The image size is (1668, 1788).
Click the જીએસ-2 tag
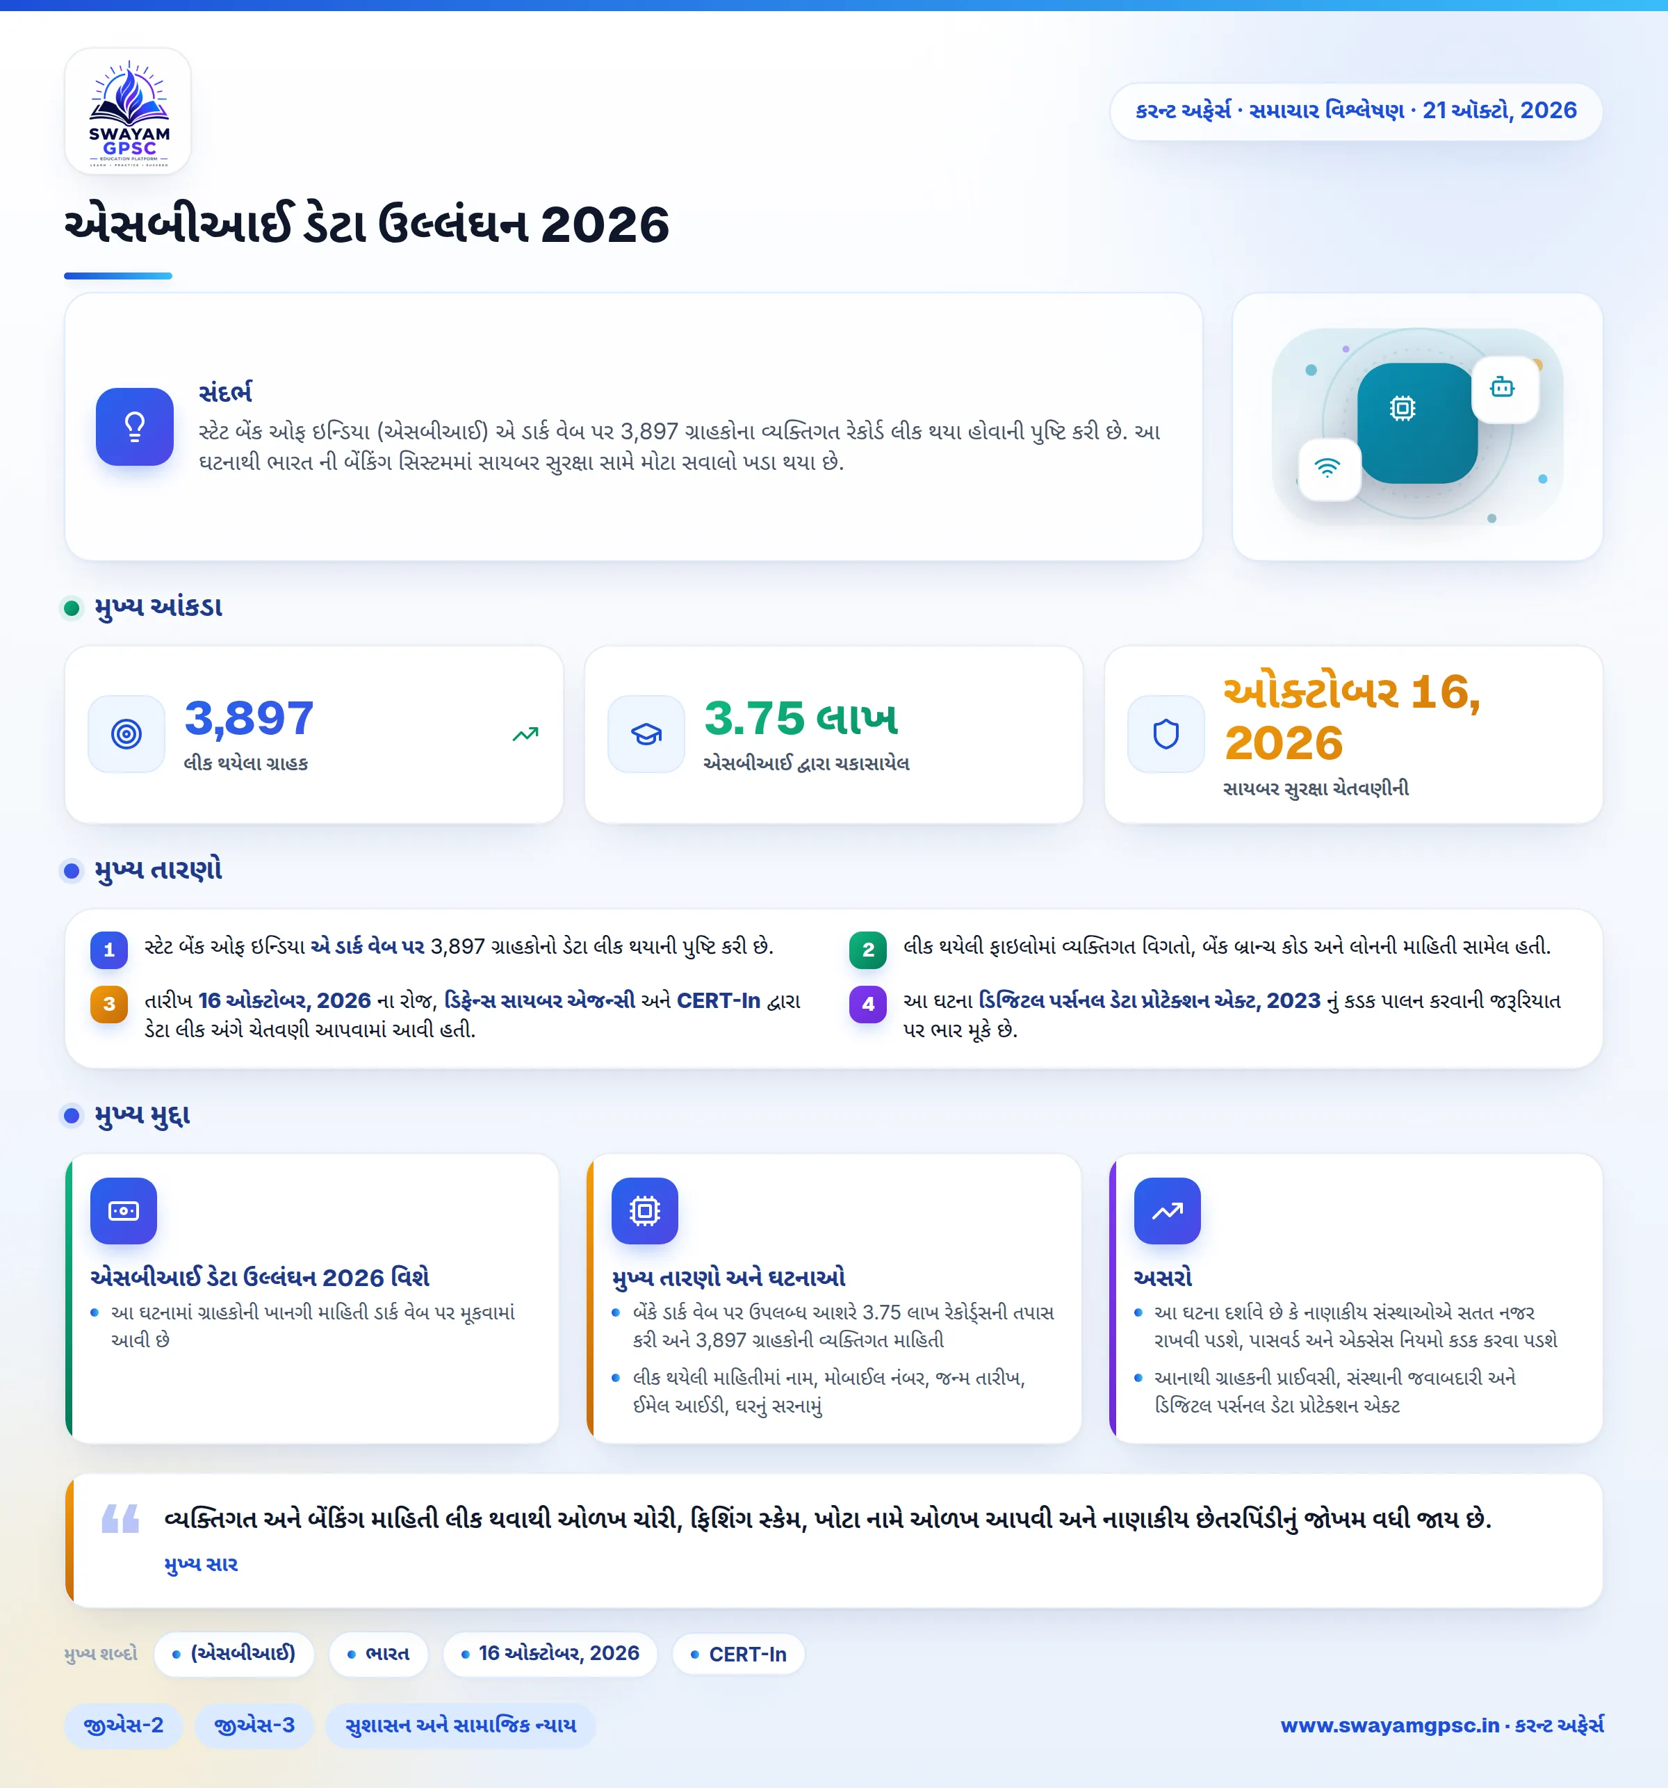[123, 1725]
